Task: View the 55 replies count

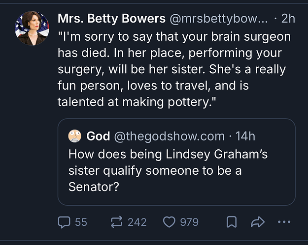Action: coord(81,222)
